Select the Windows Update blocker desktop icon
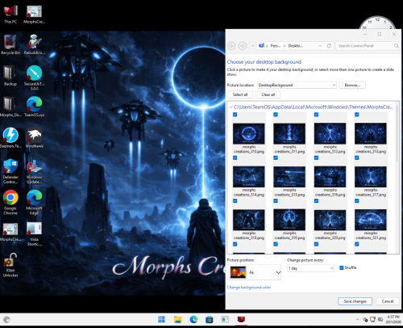Screen dimensions: 403x328 [x=34, y=171]
